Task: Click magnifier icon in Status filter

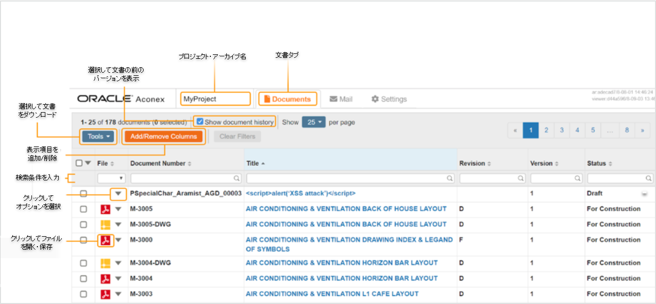Action: [649, 178]
